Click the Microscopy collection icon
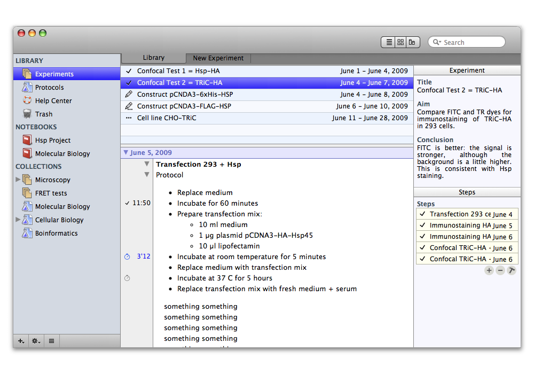 27,180
